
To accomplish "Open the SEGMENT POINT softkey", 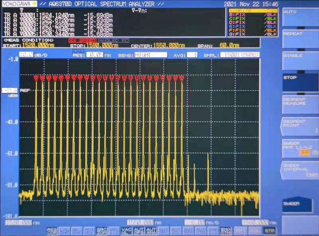I will click(x=300, y=126).
